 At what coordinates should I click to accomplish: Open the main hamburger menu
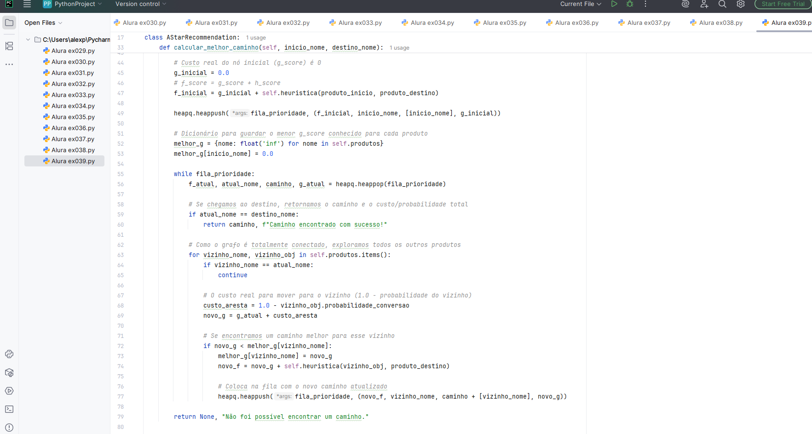27,4
